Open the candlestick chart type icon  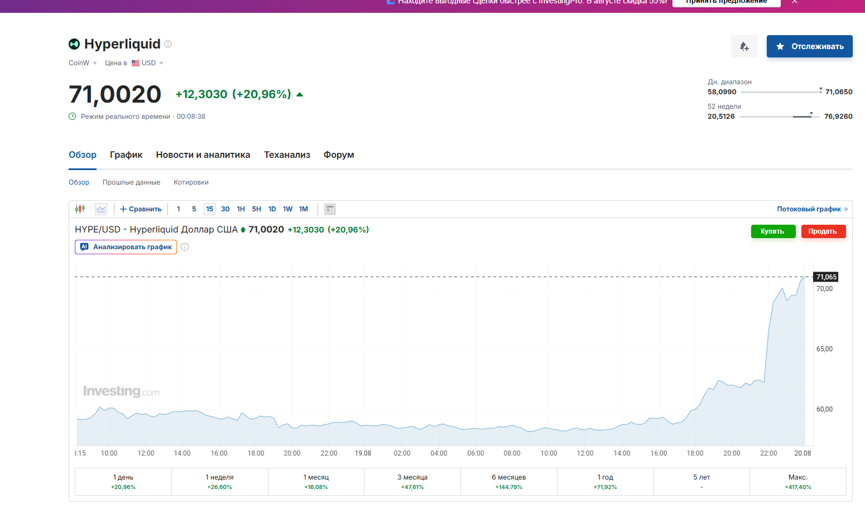click(80, 209)
